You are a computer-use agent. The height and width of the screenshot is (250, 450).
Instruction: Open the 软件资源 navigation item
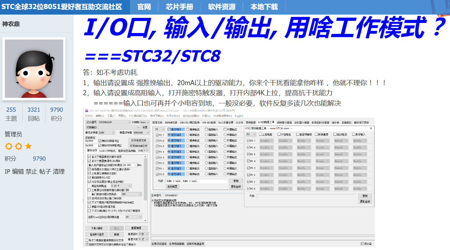click(x=222, y=7)
